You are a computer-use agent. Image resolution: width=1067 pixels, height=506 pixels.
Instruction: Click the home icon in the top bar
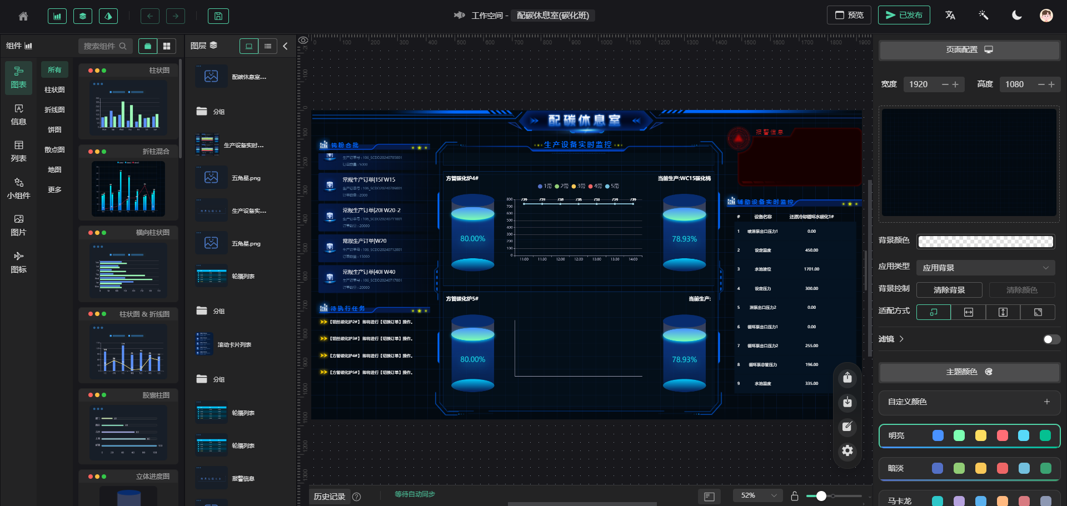[x=23, y=16]
